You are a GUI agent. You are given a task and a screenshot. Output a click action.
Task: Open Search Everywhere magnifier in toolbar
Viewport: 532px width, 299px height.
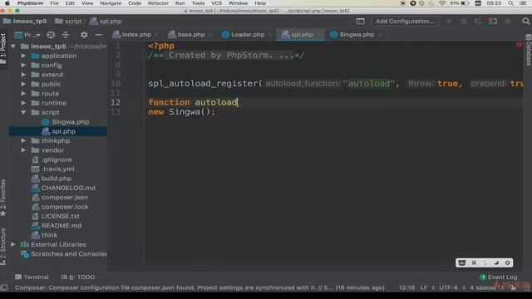tap(525, 21)
